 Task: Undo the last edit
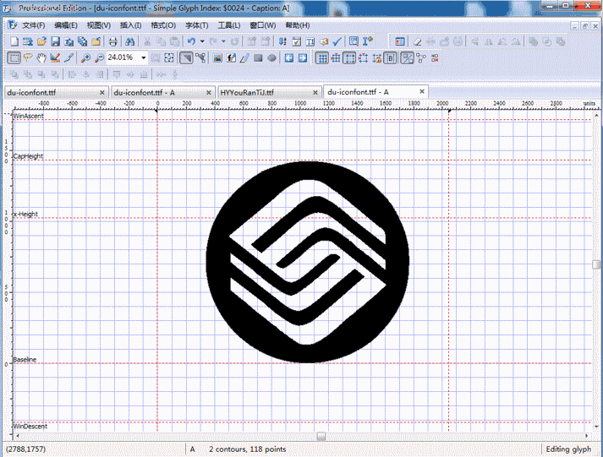click(191, 41)
